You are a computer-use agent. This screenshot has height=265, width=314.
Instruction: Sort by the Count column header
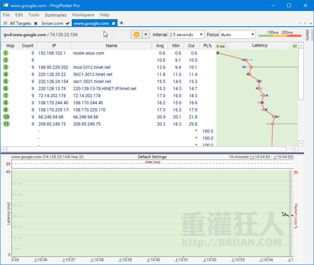click(27, 45)
